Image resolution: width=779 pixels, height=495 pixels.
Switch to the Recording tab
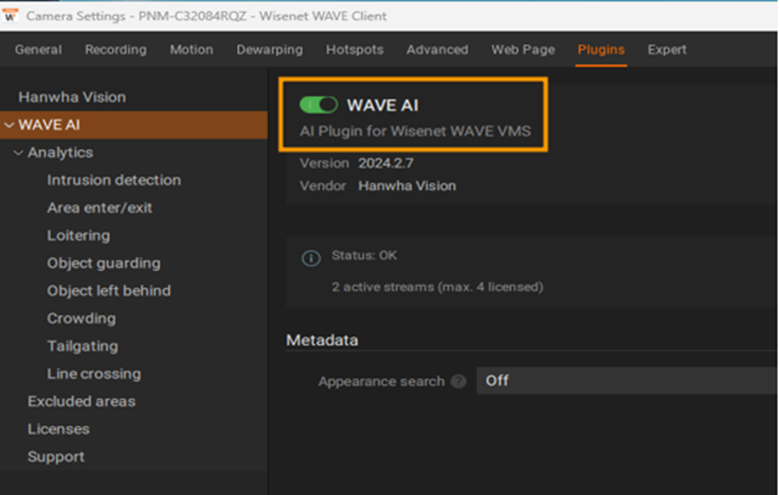point(116,50)
